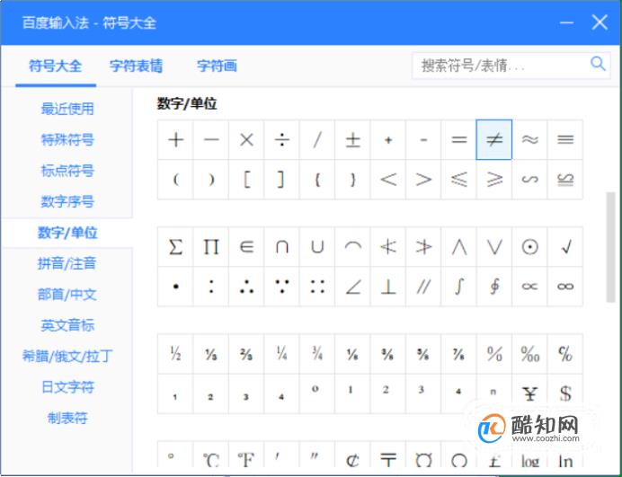622x477 pixels.
Task: Click the vertical scrollbar thumb
Action: point(610,248)
